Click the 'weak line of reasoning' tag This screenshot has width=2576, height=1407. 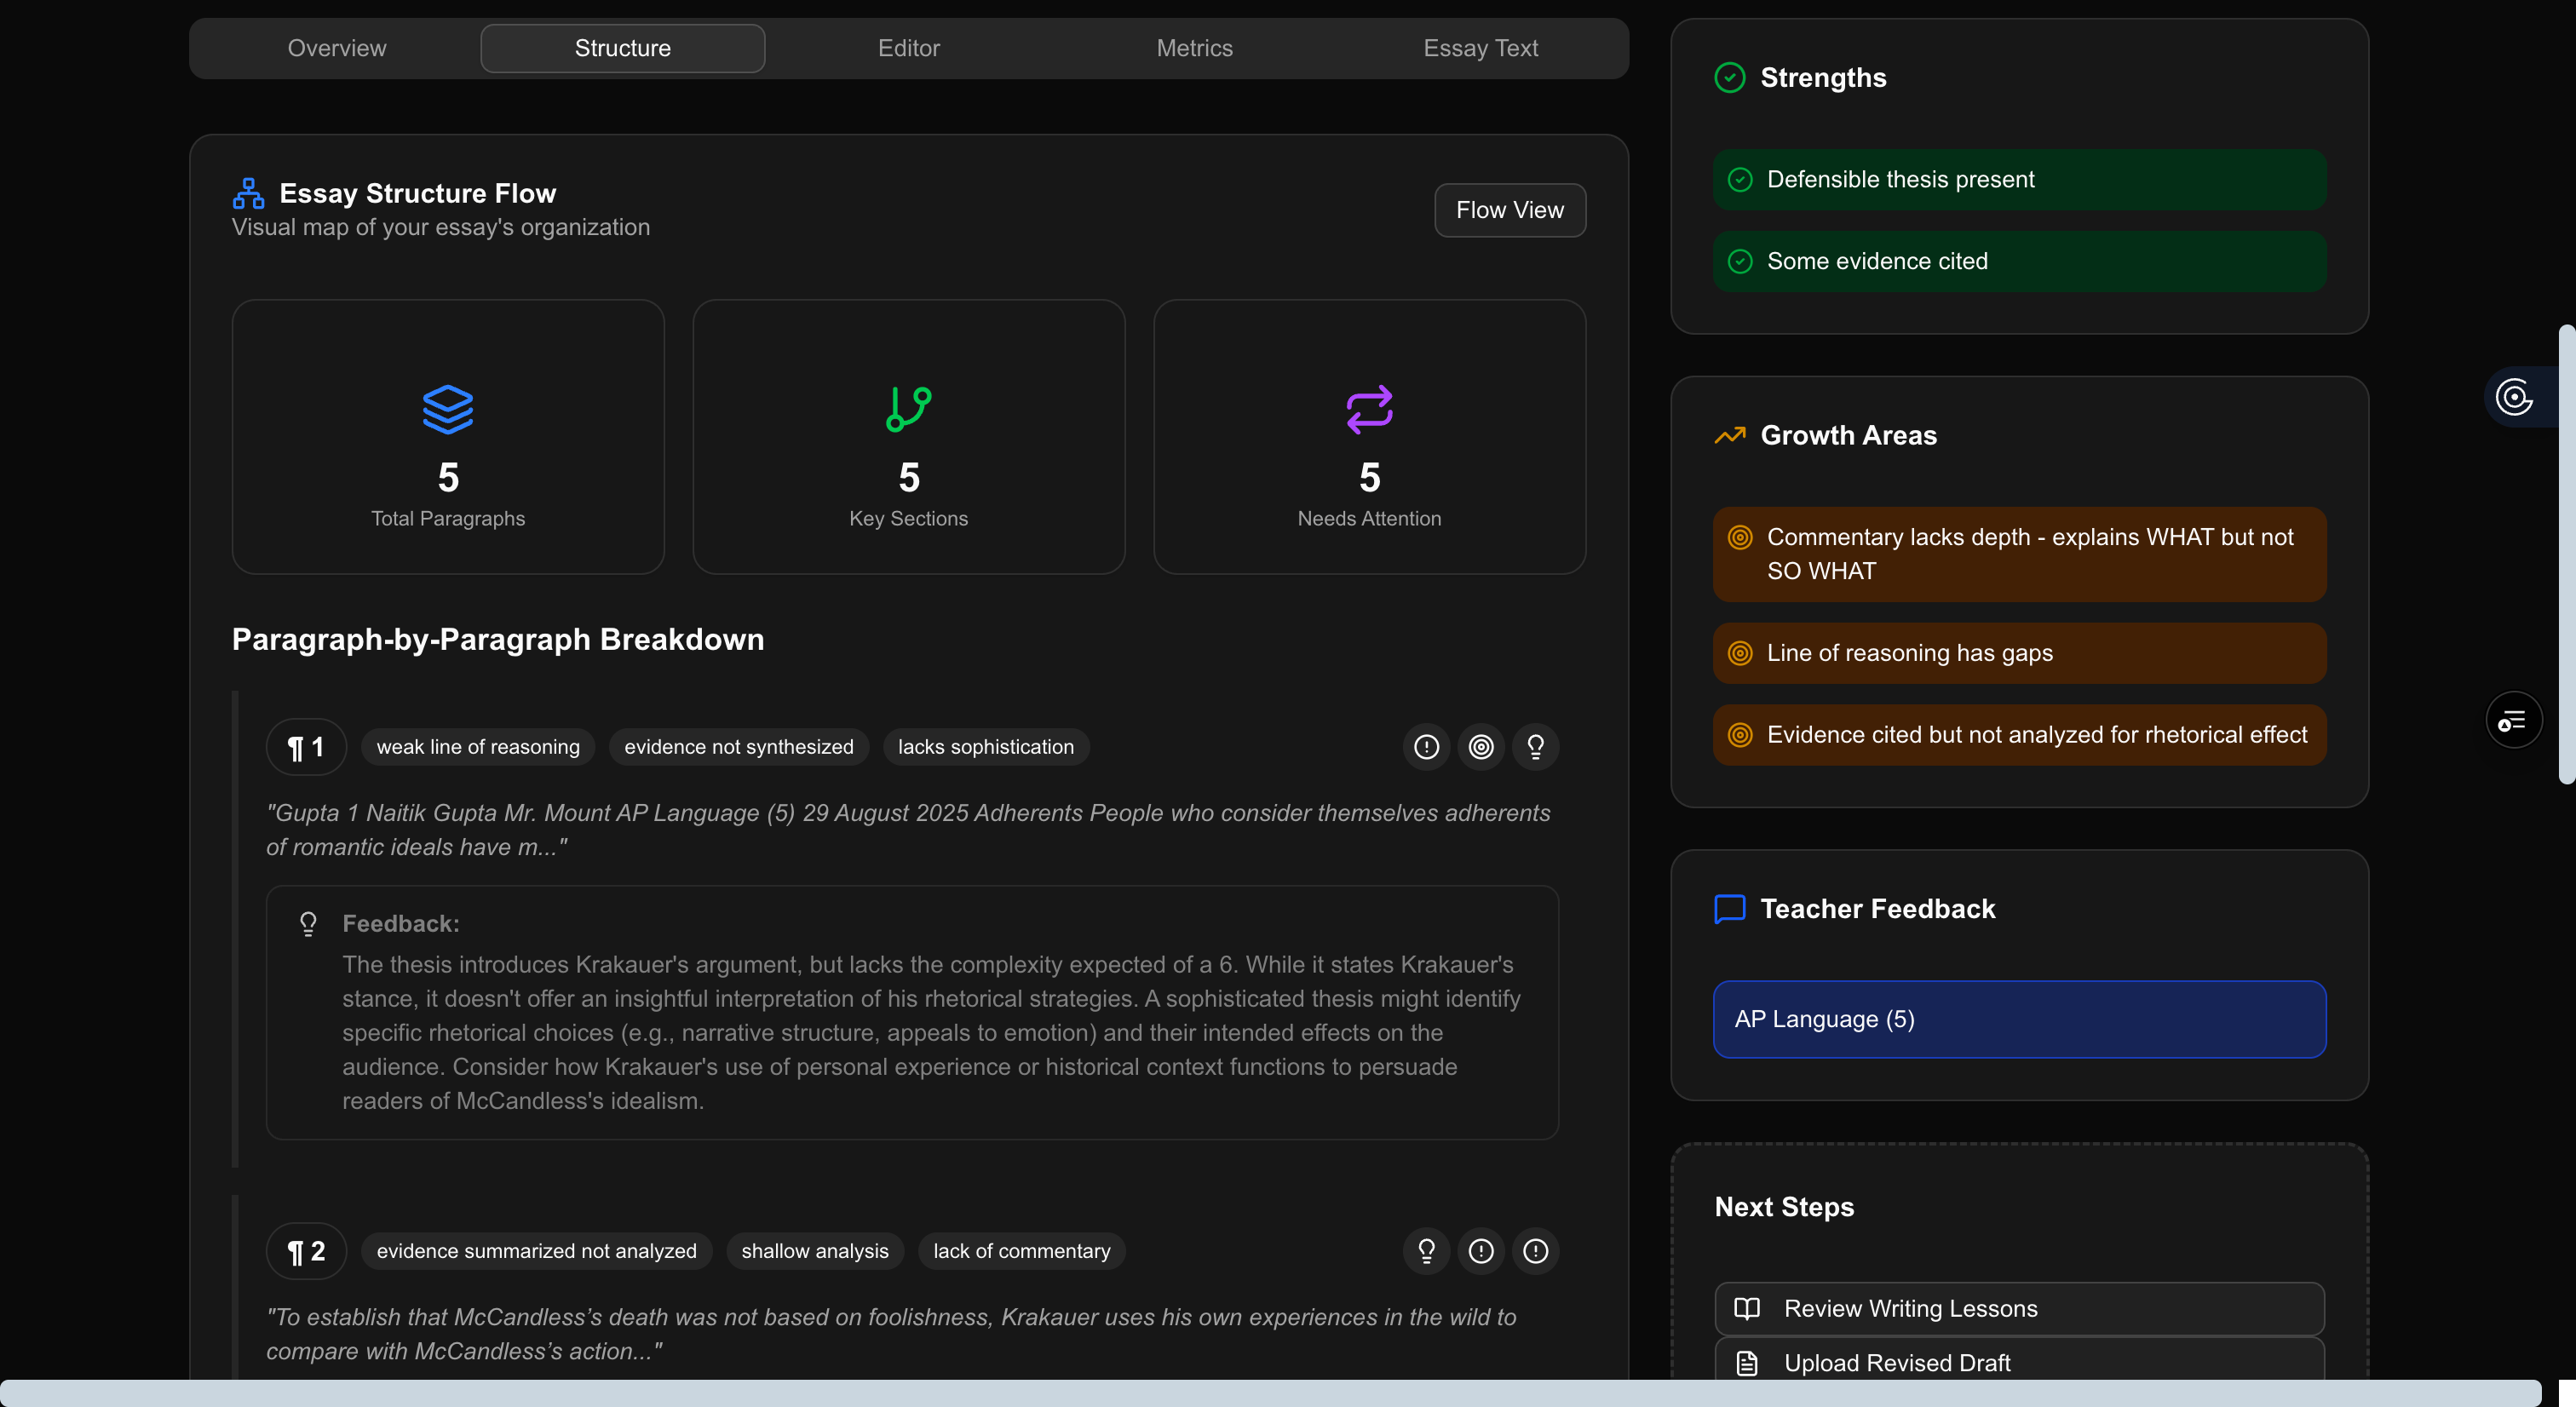[478, 747]
